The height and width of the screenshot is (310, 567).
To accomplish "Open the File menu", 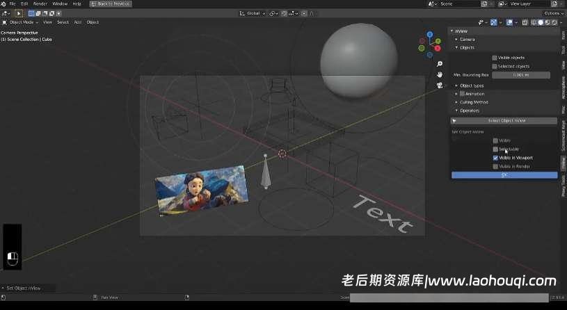I will pyautogui.click(x=13, y=3).
